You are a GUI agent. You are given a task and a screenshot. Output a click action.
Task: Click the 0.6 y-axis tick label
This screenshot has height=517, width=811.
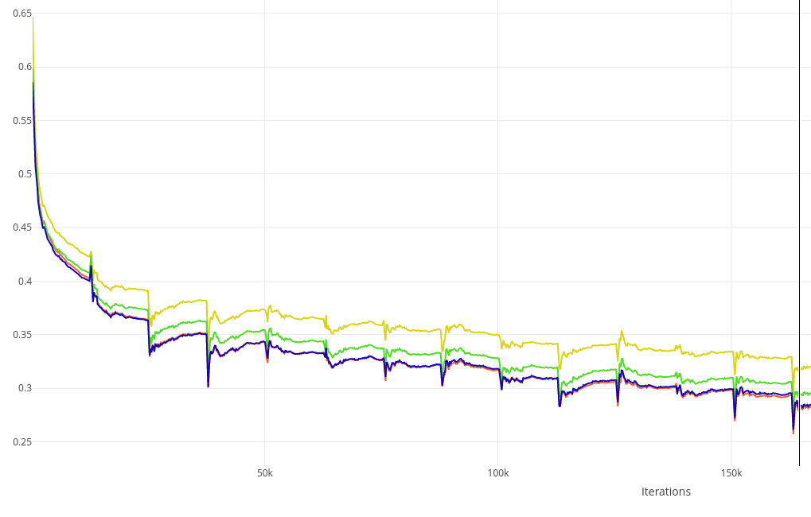pyautogui.click(x=25, y=67)
